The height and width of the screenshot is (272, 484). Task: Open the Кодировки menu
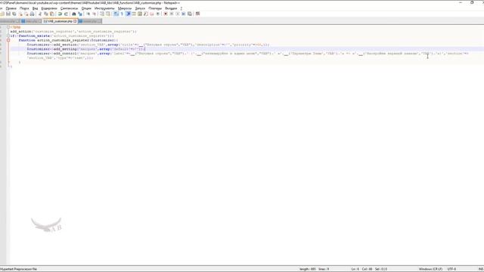pyautogui.click(x=49, y=8)
